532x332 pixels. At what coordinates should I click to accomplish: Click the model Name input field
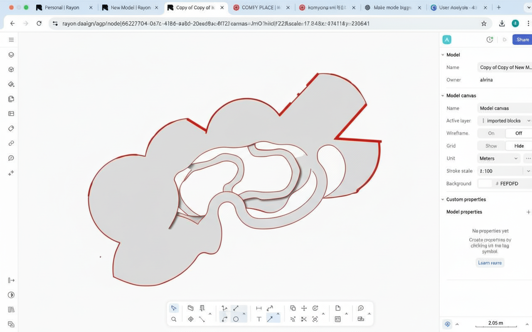point(505,67)
